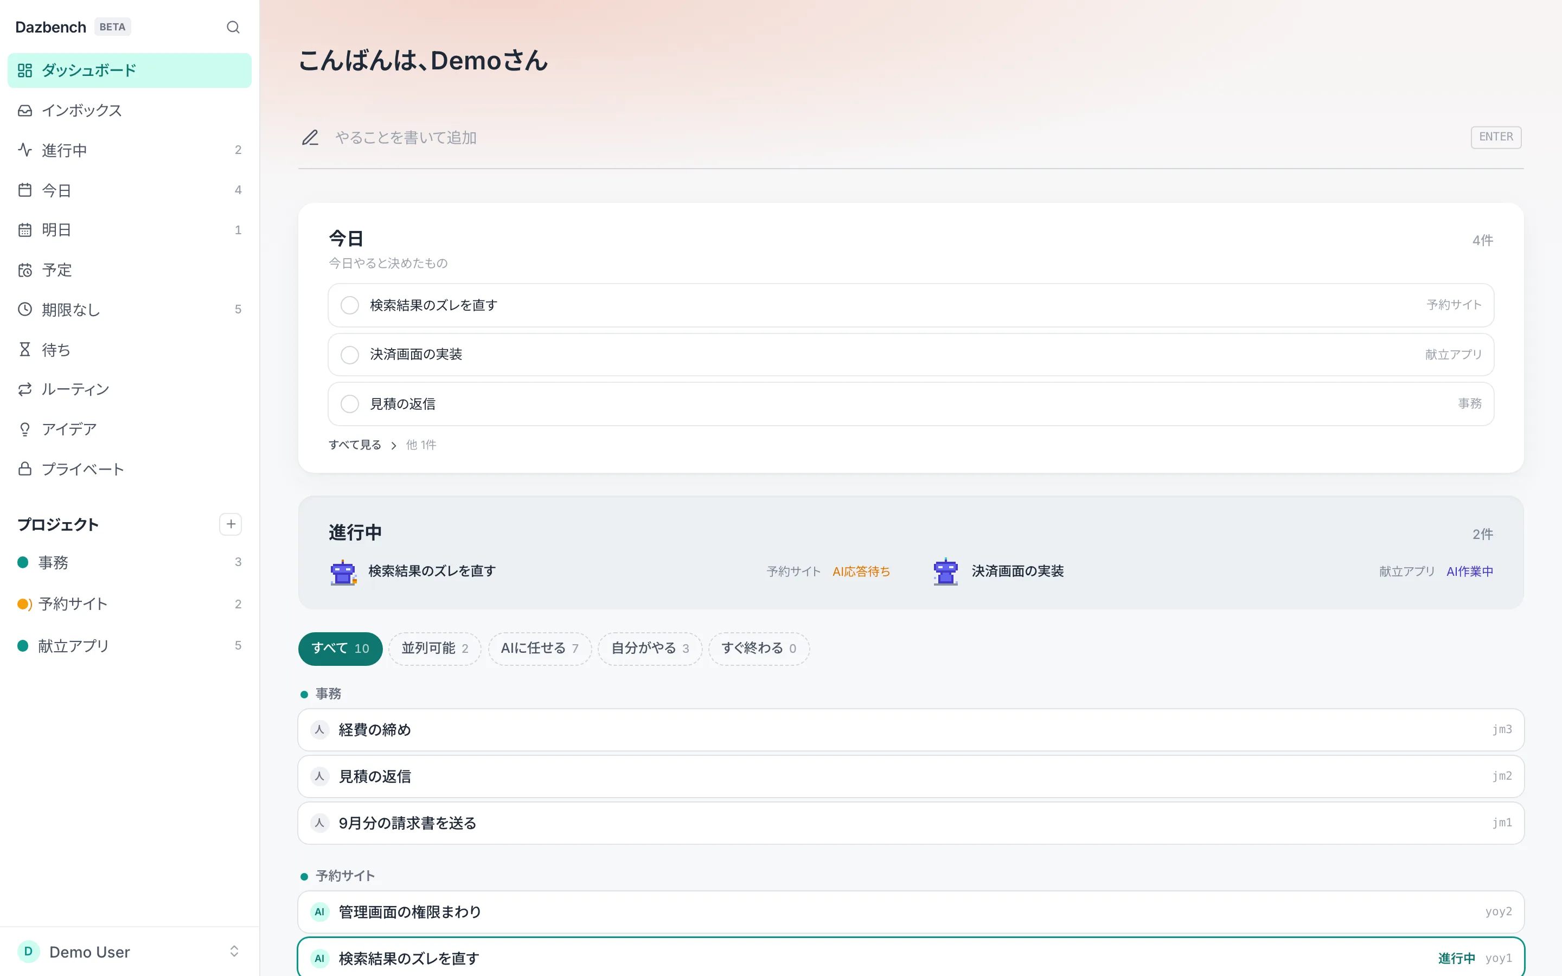The height and width of the screenshot is (976, 1562).
Task: Select the すべて 10 filter tab
Action: 340,648
